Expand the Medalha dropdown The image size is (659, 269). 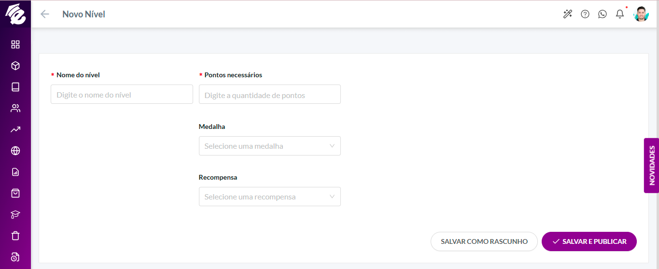[270, 146]
